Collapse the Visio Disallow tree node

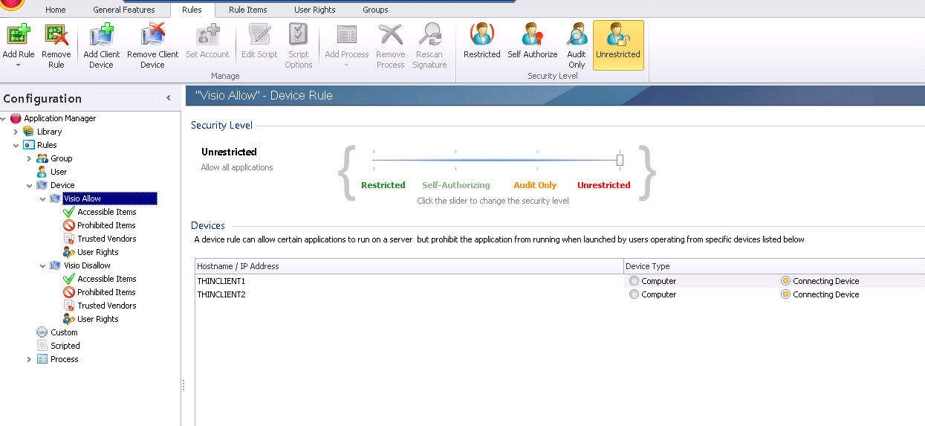pos(42,265)
